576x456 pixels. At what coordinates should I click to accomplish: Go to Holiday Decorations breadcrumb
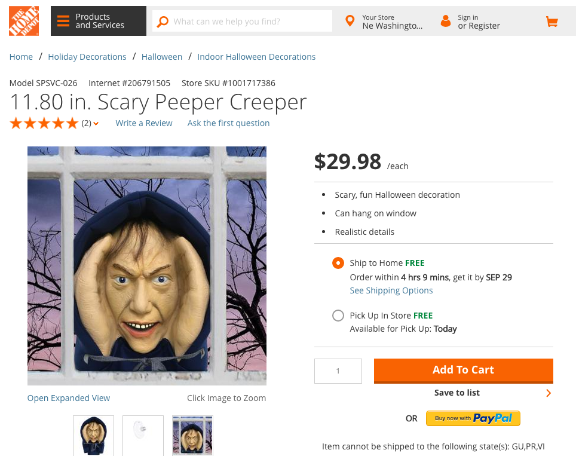[87, 57]
